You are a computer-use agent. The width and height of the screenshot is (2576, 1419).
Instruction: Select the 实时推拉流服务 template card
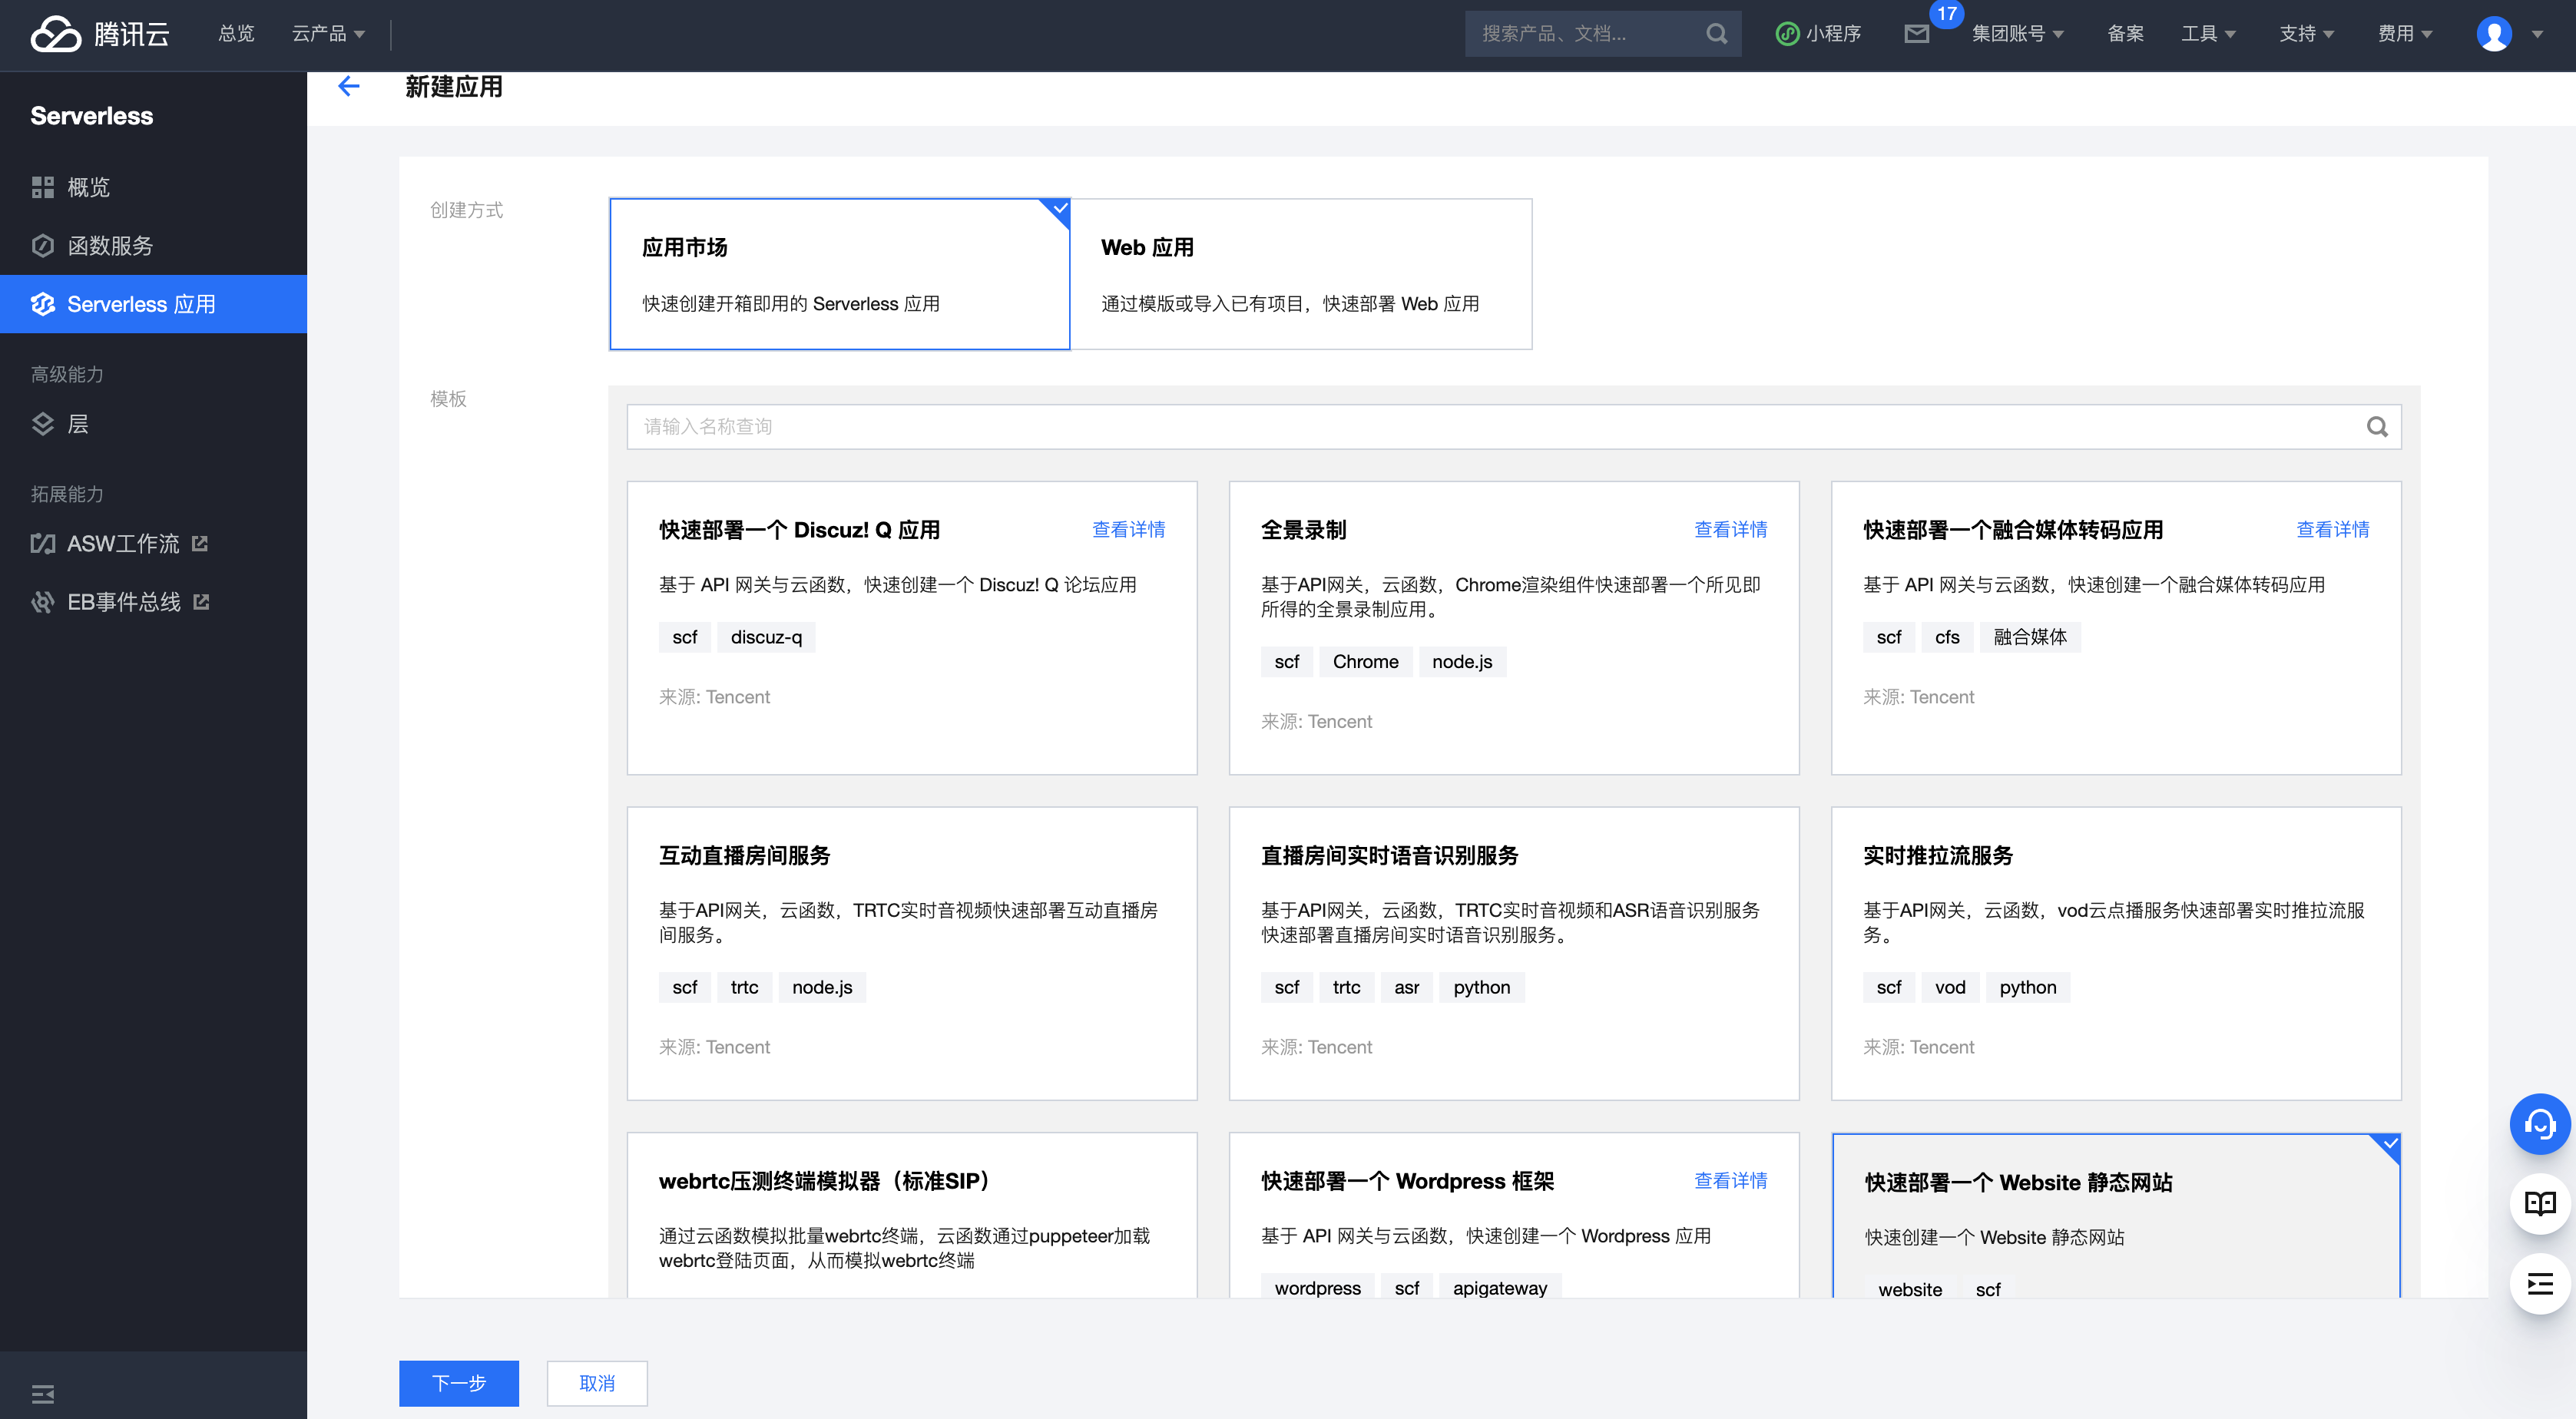[x=2116, y=954]
